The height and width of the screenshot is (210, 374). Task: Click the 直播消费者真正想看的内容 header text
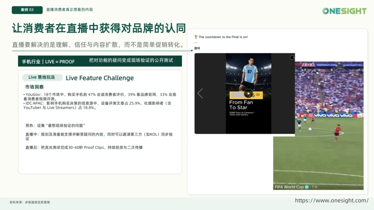pos(69,10)
